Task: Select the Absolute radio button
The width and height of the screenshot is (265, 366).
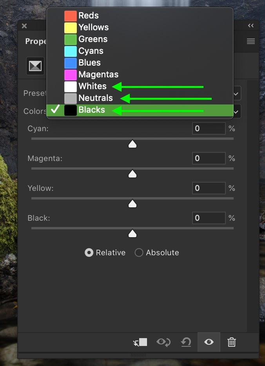Action: point(139,253)
